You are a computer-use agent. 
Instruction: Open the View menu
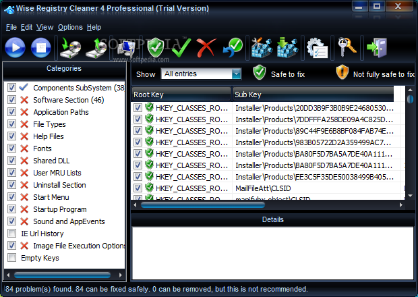coord(44,27)
